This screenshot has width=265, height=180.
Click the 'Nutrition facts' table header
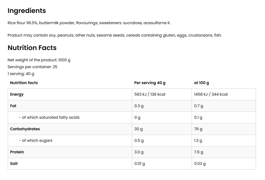(x=24, y=83)
